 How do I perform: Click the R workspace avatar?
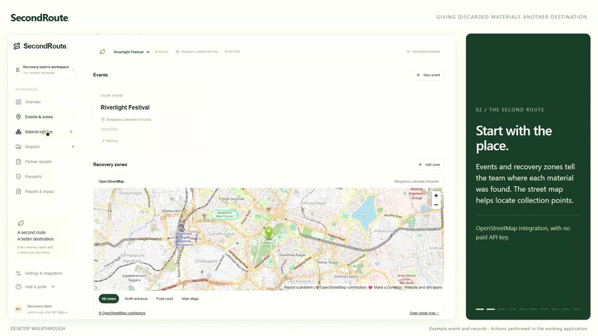18,70
